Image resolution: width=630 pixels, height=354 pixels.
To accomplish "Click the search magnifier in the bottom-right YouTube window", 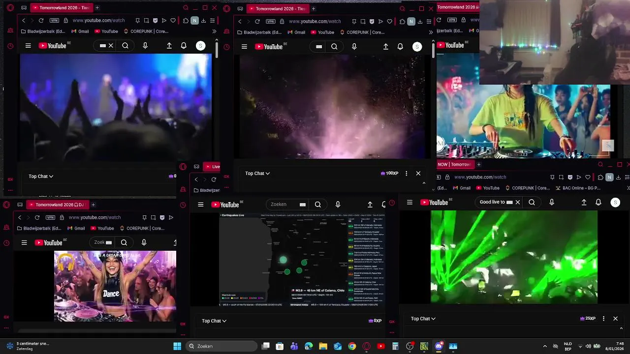I will pyautogui.click(x=532, y=202).
